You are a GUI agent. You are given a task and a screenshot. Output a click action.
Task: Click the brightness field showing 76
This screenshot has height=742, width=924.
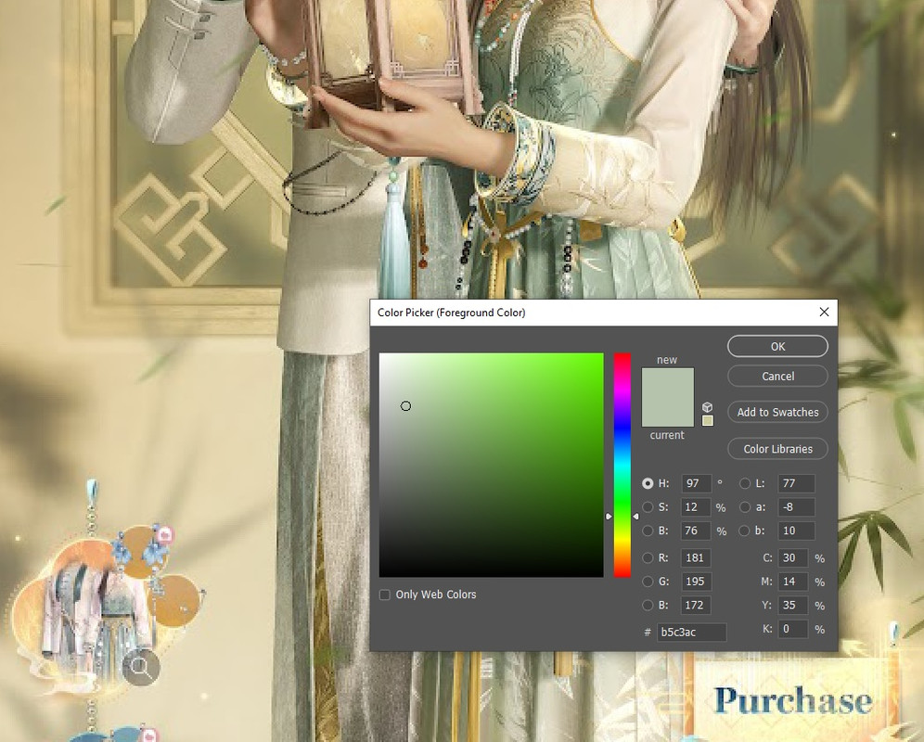696,531
